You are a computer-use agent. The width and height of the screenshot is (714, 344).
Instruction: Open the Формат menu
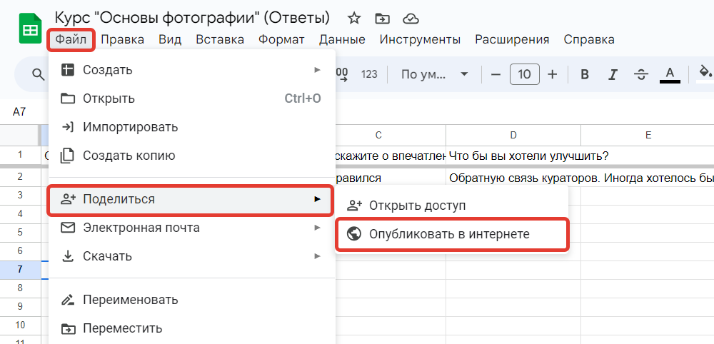(x=281, y=39)
